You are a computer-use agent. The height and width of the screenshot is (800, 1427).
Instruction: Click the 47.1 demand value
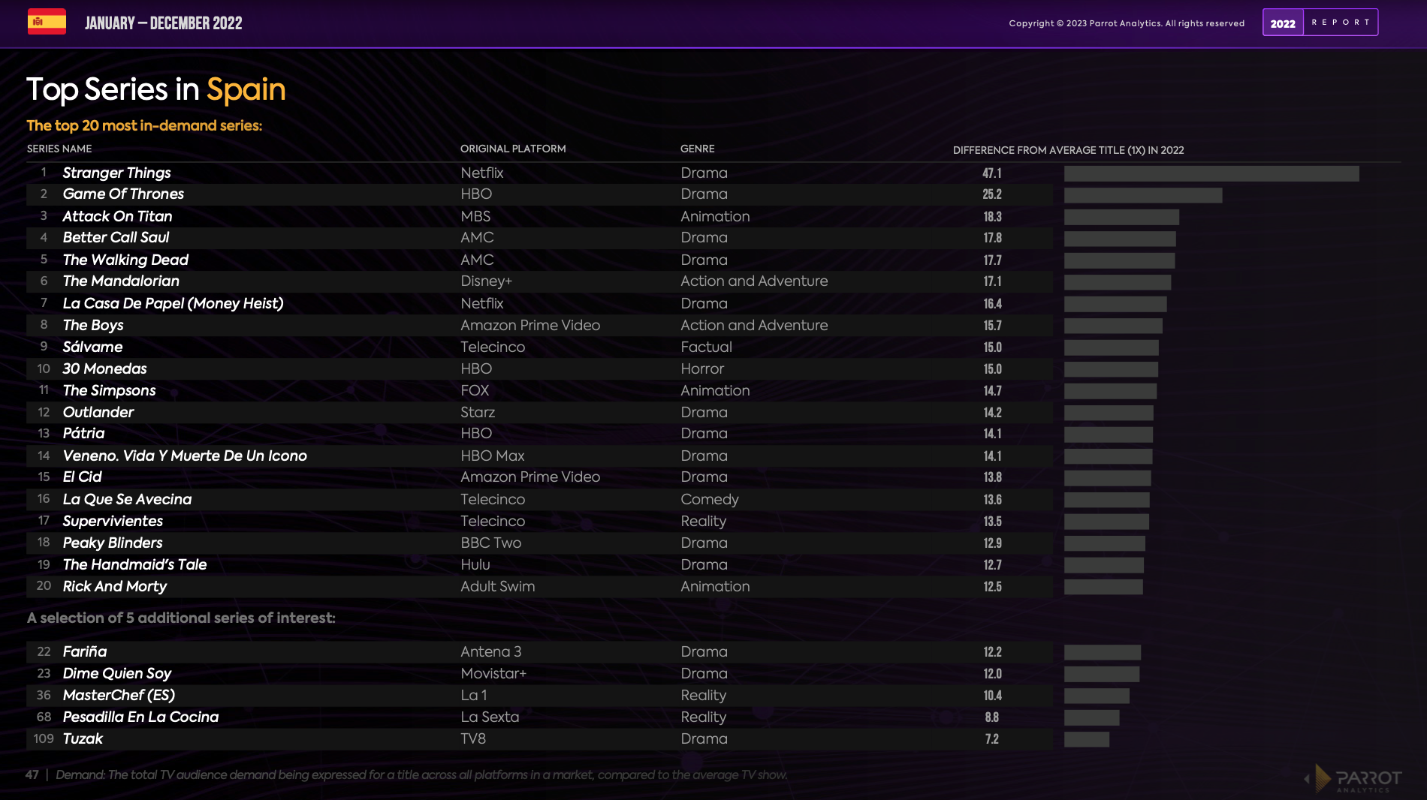[x=992, y=173]
